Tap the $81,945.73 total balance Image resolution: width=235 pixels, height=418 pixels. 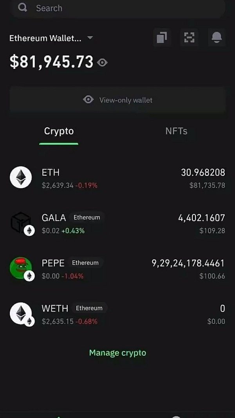click(x=52, y=62)
